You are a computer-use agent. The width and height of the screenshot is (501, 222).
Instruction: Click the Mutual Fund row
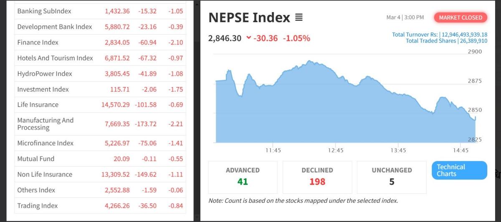(x=35, y=159)
